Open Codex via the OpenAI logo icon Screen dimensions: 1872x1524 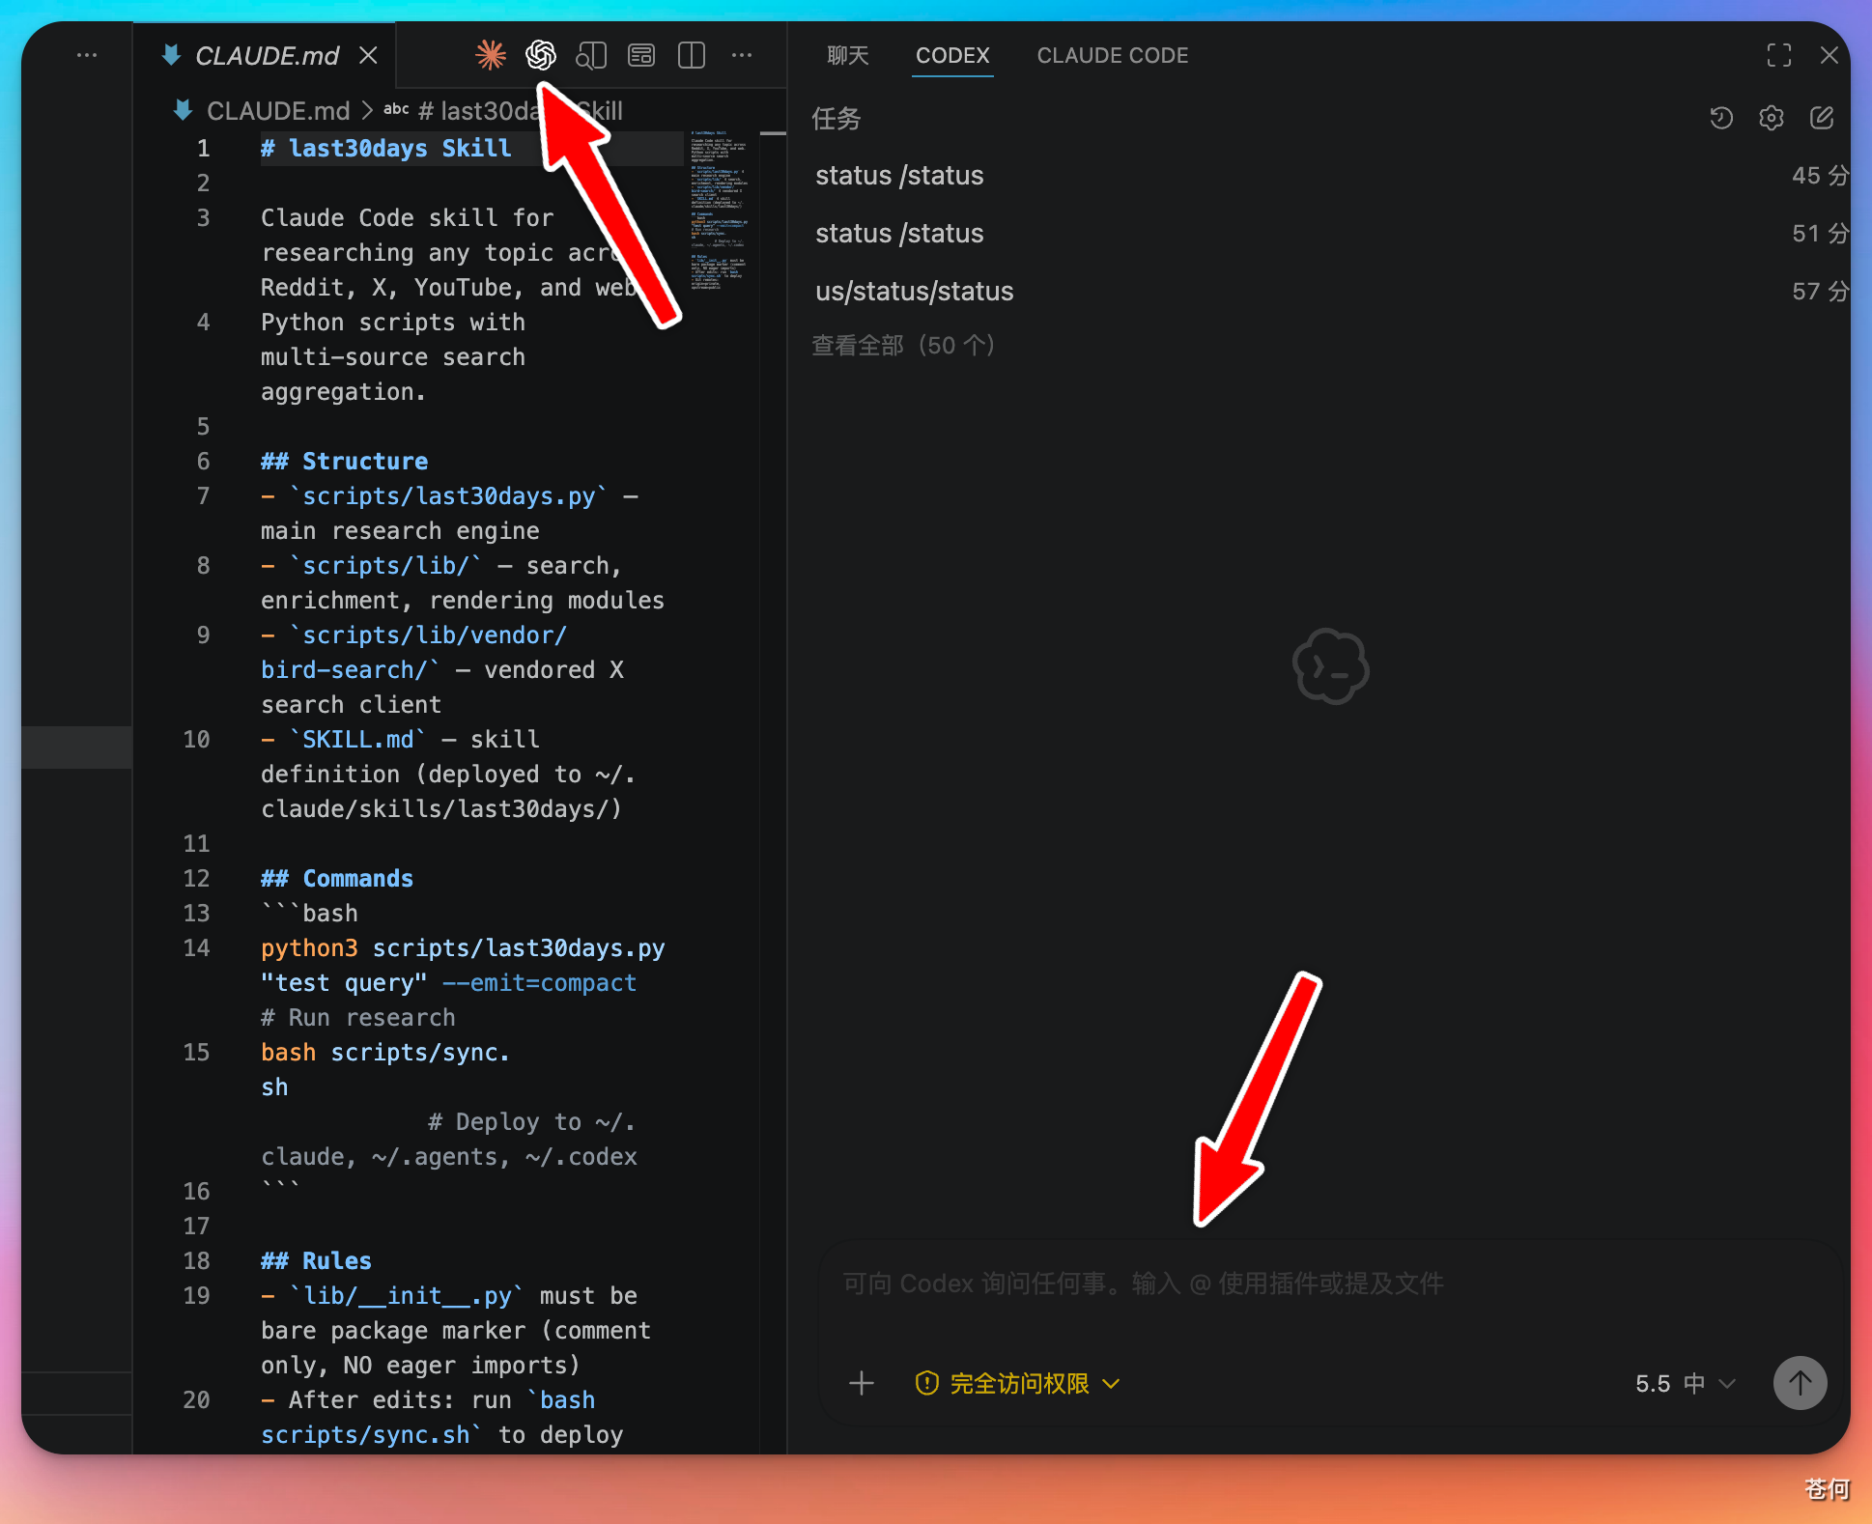point(541,55)
